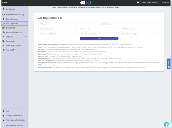Click the Dashboard home icon
The height and width of the screenshot is (128, 172).
pyautogui.click(x=3, y=9)
